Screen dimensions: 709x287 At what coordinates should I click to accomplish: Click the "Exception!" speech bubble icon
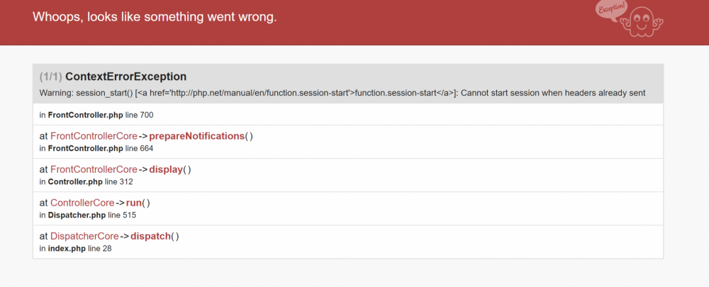point(611,9)
